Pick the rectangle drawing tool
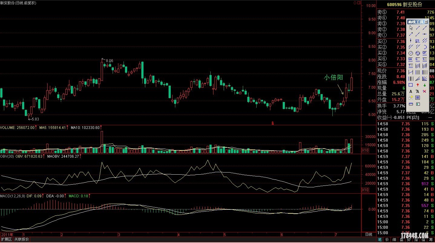 411,85
